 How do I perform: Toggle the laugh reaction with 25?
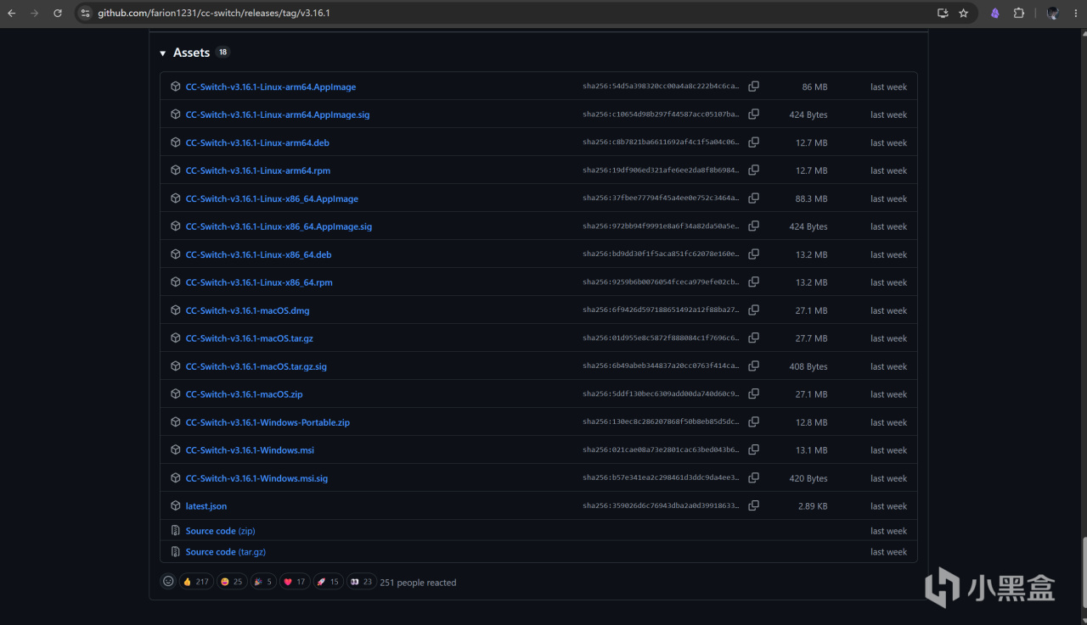point(232,582)
